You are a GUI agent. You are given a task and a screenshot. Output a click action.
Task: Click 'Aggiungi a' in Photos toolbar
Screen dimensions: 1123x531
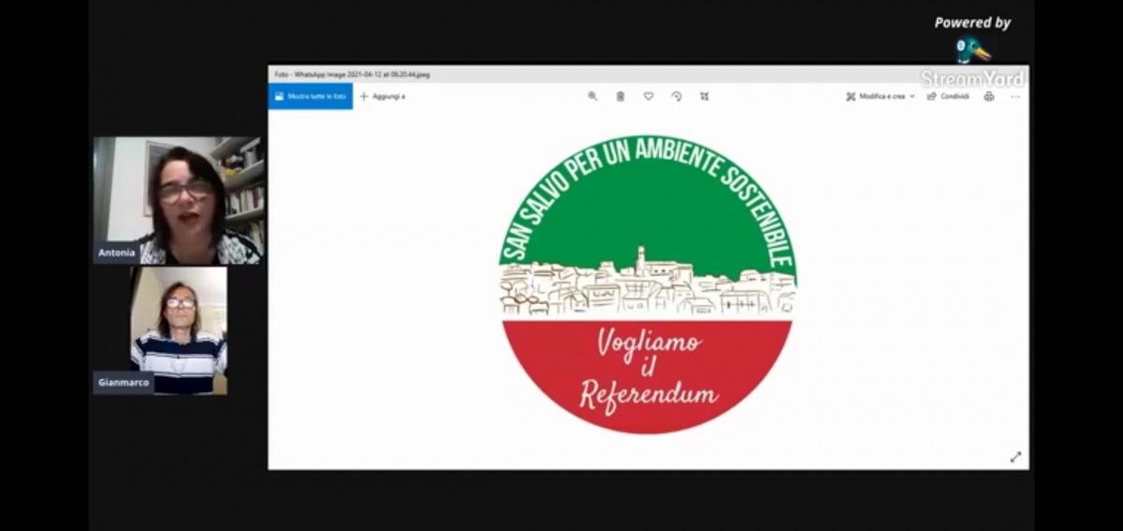383,96
